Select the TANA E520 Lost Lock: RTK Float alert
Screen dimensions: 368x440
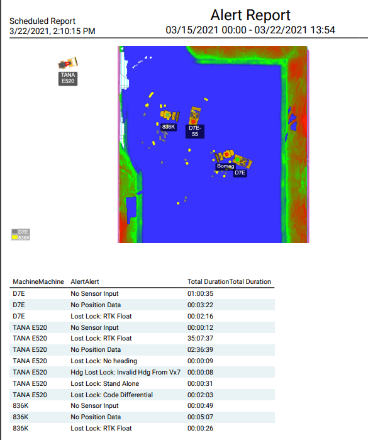tap(101, 338)
